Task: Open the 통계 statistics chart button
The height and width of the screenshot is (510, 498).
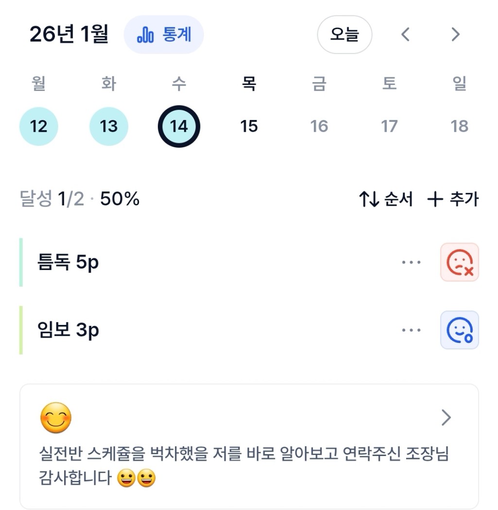Action: tap(164, 34)
